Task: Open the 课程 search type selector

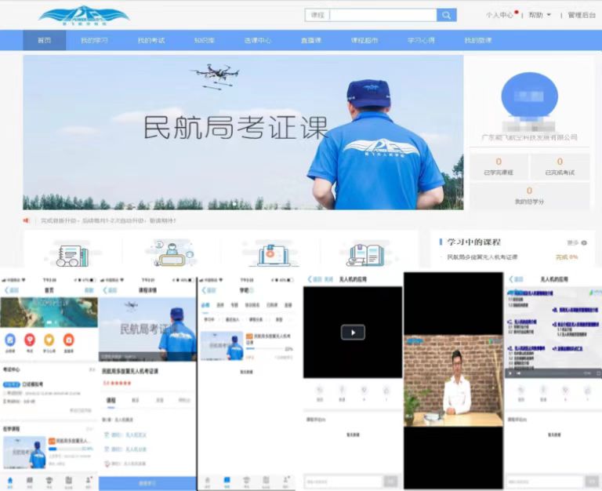Action: click(x=317, y=15)
